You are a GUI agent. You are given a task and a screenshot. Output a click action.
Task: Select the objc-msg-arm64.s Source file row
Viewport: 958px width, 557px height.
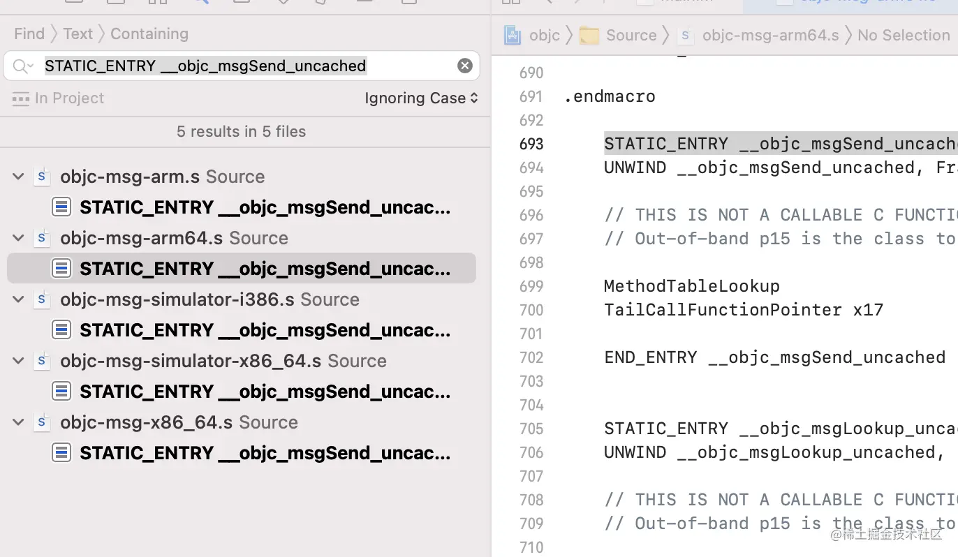click(x=242, y=238)
